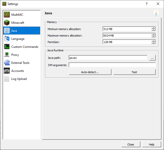This screenshot has width=164, height=150.
Task: Decrease maximum memory allocation with down arrow
Action: pos(153,36)
